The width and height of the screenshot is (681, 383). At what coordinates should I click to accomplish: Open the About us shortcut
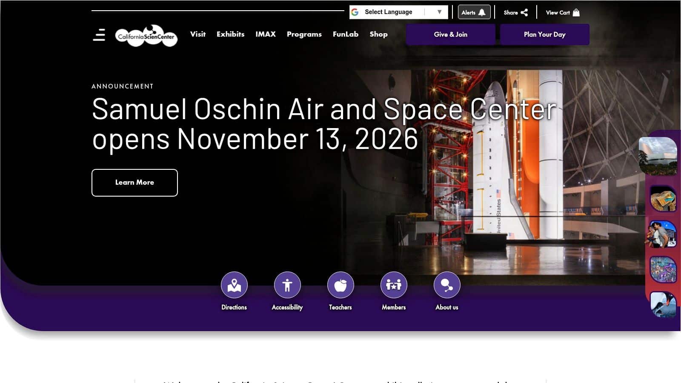(x=447, y=292)
